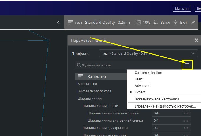The width and height of the screenshot is (201, 136).
Task: Collapse the Качество settings category
Action: click(x=101, y=76)
